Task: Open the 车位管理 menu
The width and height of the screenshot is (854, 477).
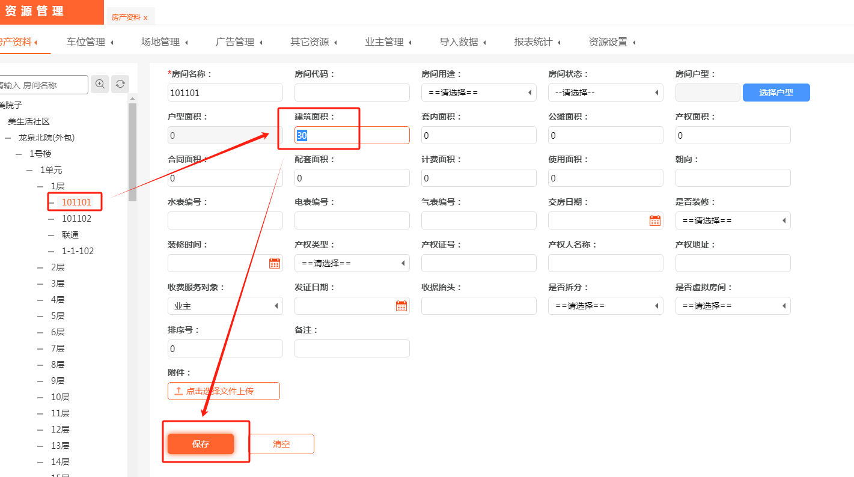Action: [x=90, y=42]
